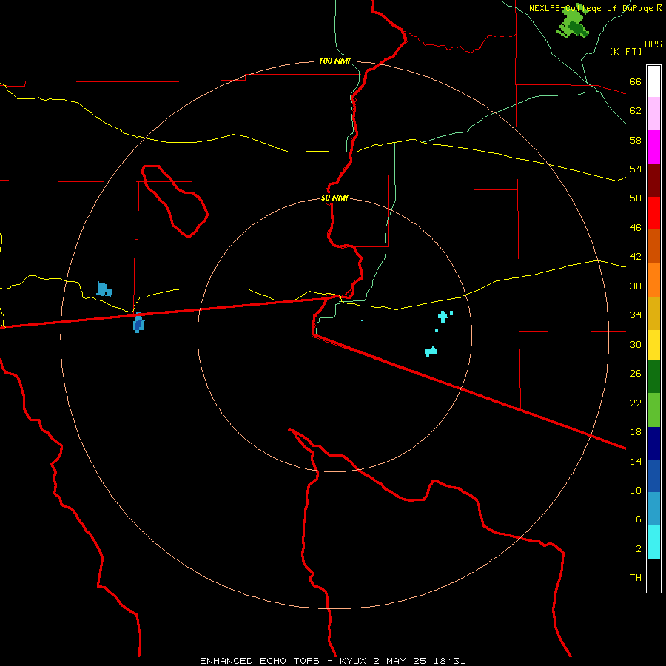Click the "30" legend value
This screenshot has height=666, width=666.
click(636, 344)
